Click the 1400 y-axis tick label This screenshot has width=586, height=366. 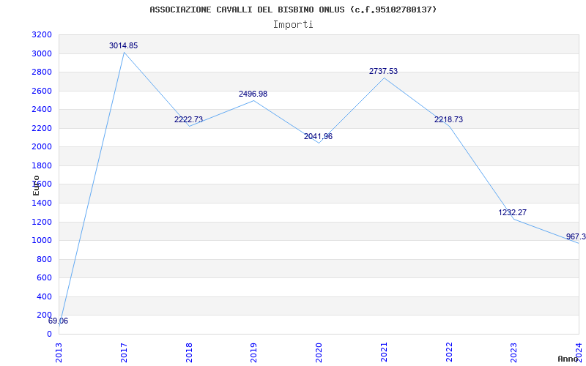pyautogui.click(x=42, y=203)
